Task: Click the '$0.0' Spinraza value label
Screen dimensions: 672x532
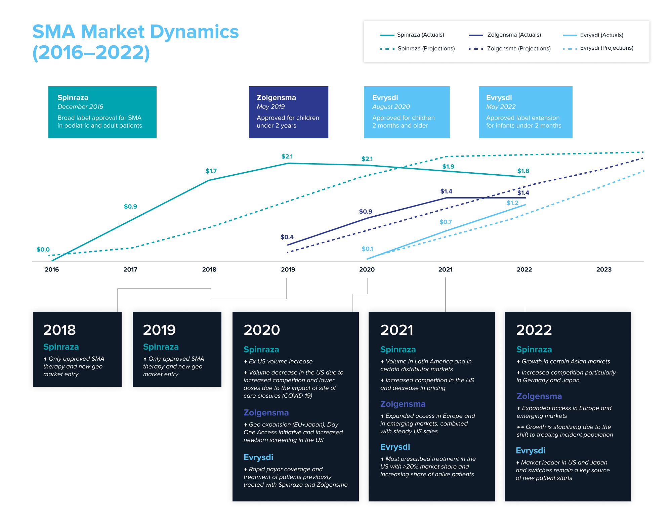Action: point(43,249)
